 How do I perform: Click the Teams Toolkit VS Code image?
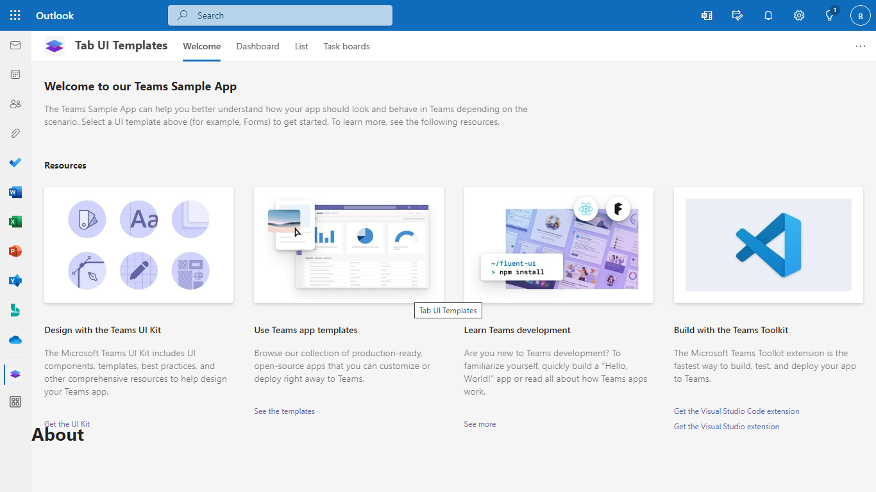click(x=768, y=245)
